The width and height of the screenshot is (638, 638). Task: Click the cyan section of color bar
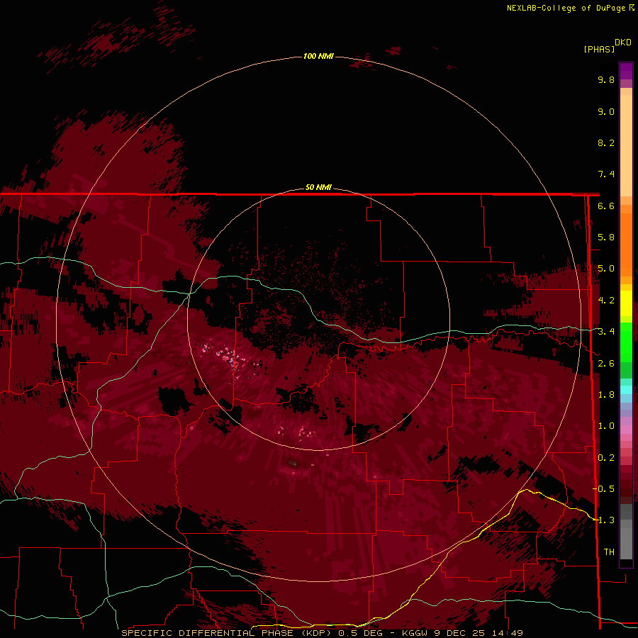626,389
